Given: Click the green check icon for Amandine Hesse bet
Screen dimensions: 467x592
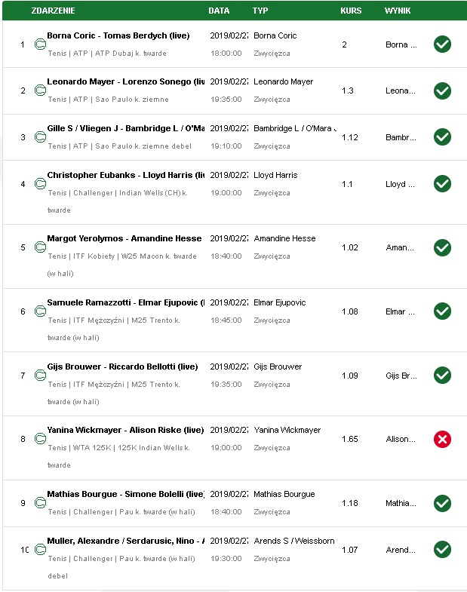Looking at the screenshot, I should (x=442, y=247).
